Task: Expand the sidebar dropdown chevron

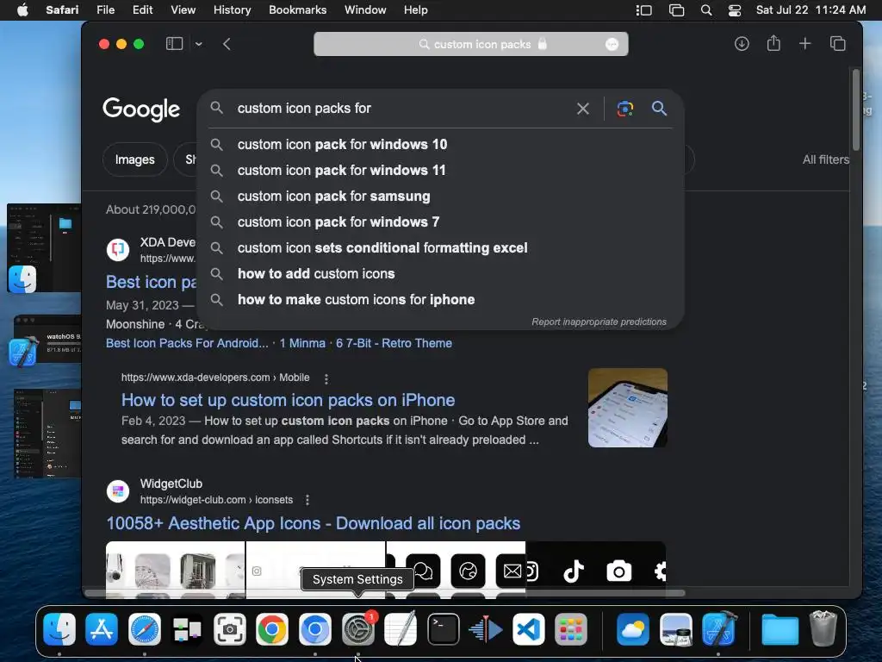Action: pyautogui.click(x=199, y=44)
